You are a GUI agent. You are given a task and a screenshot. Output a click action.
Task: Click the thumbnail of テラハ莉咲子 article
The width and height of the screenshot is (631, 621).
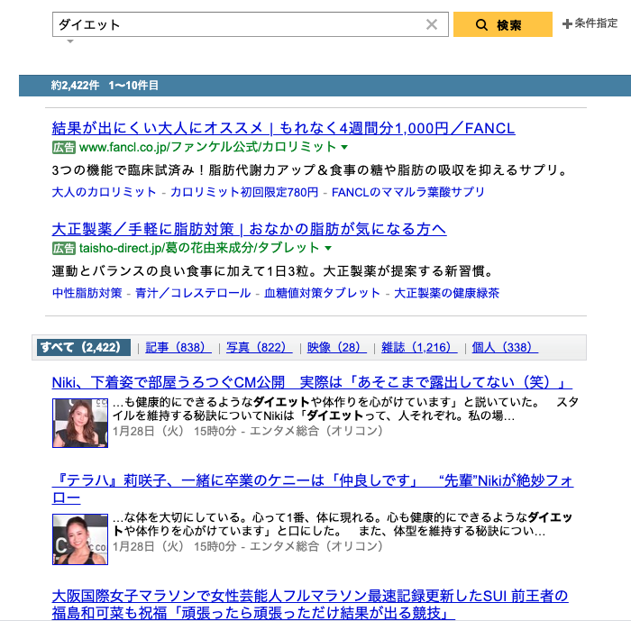pyautogui.click(x=80, y=539)
